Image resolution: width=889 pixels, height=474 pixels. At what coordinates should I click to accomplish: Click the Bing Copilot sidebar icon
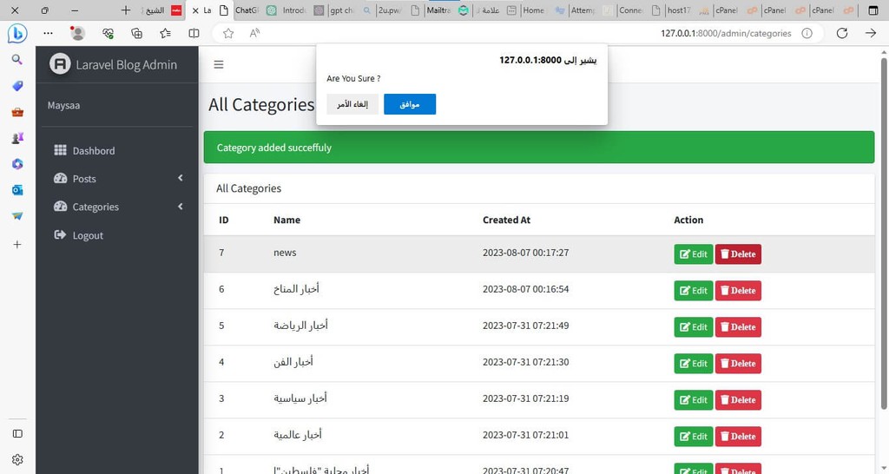(17, 34)
